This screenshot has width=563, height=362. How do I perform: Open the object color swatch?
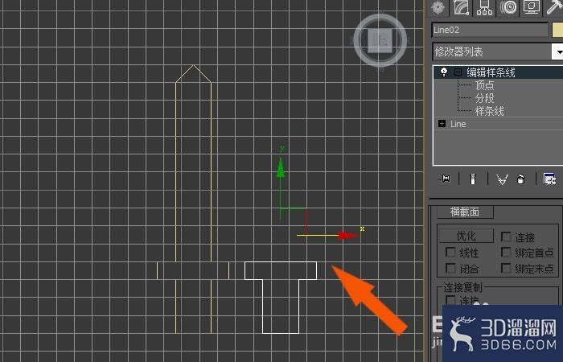point(557,30)
